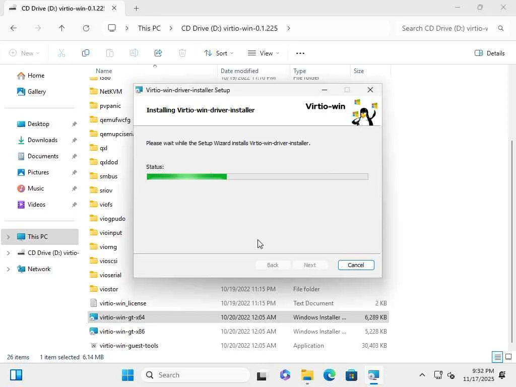This screenshot has width=516, height=387.
Task: Unpin Downloads using its pin icon
Action: 75,140
